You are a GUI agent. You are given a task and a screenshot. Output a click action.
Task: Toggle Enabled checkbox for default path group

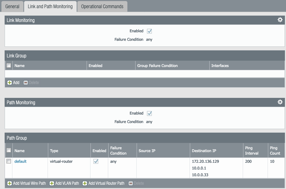pyautogui.click(x=96, y=161)
